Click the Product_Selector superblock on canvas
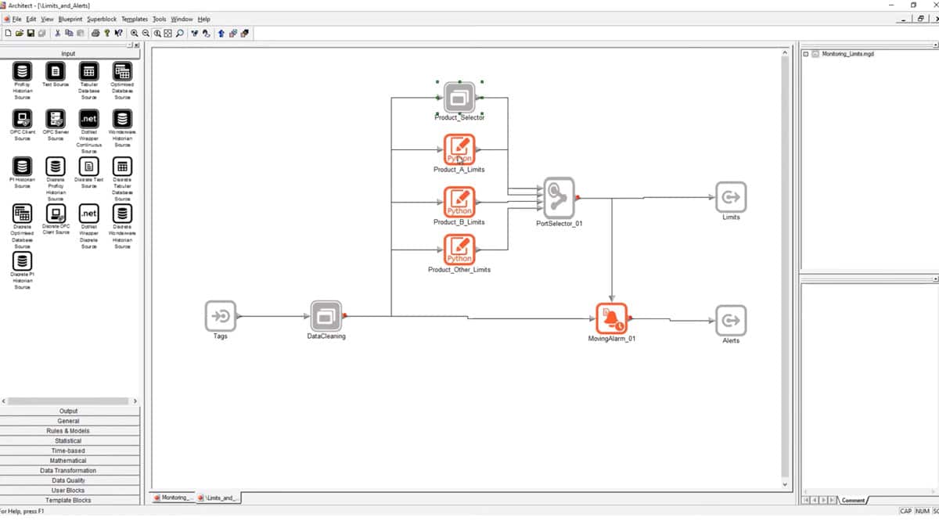The width and height of the screenshot is (939, 528). tap(459, 98)
